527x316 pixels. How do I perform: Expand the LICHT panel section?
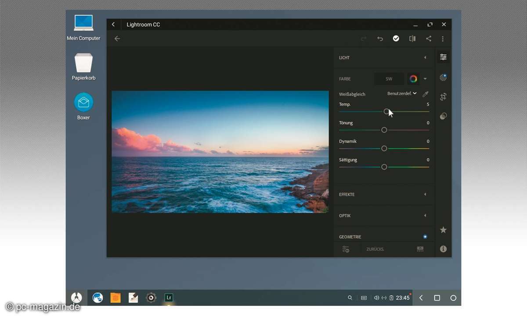point(384,57)
